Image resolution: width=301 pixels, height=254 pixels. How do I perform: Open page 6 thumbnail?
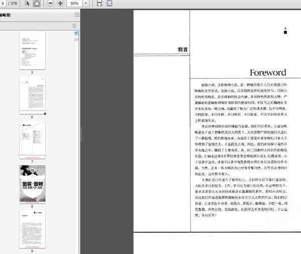click(x=32, y=95)
